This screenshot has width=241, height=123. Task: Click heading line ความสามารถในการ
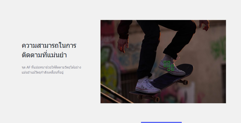49,46
